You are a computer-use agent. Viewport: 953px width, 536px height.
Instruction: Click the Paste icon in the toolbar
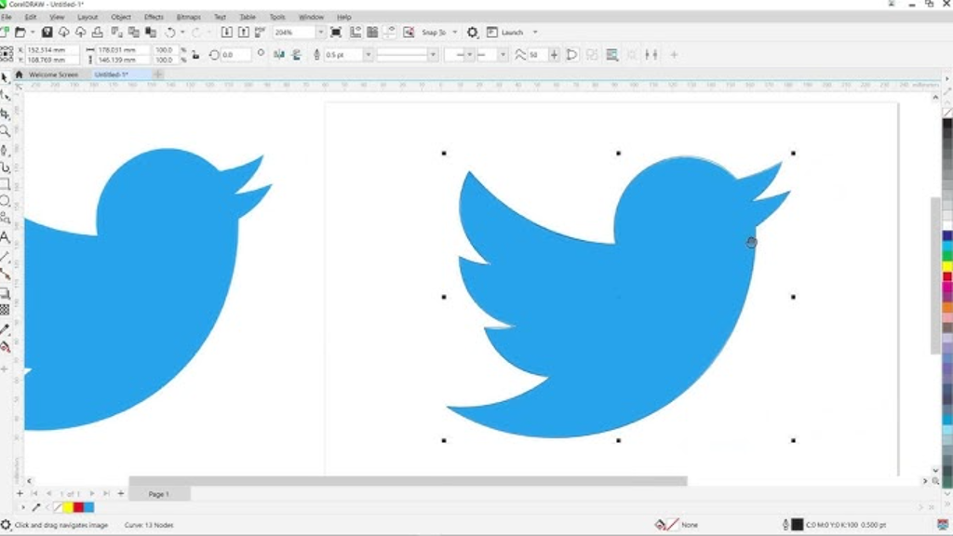pos(151,33)
